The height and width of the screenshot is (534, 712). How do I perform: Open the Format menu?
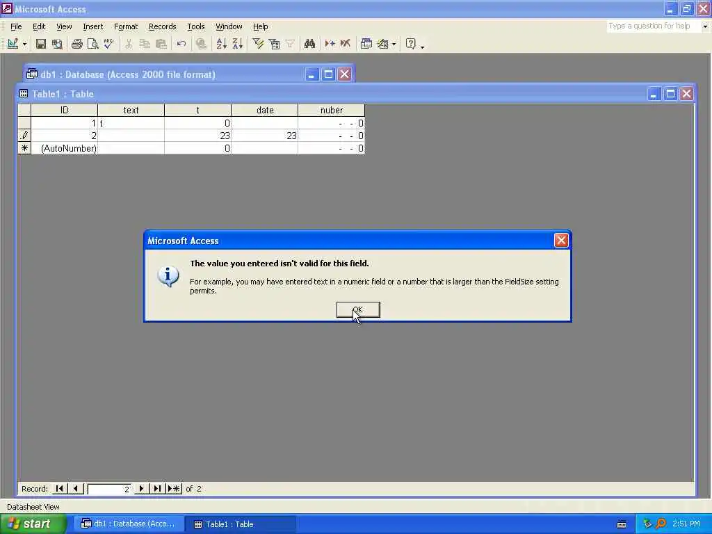pyautogui.click(x=126, y=26)
